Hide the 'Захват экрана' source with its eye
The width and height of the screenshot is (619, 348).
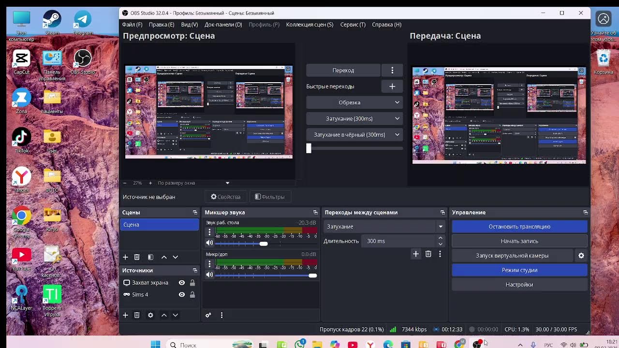pos(182,283)
